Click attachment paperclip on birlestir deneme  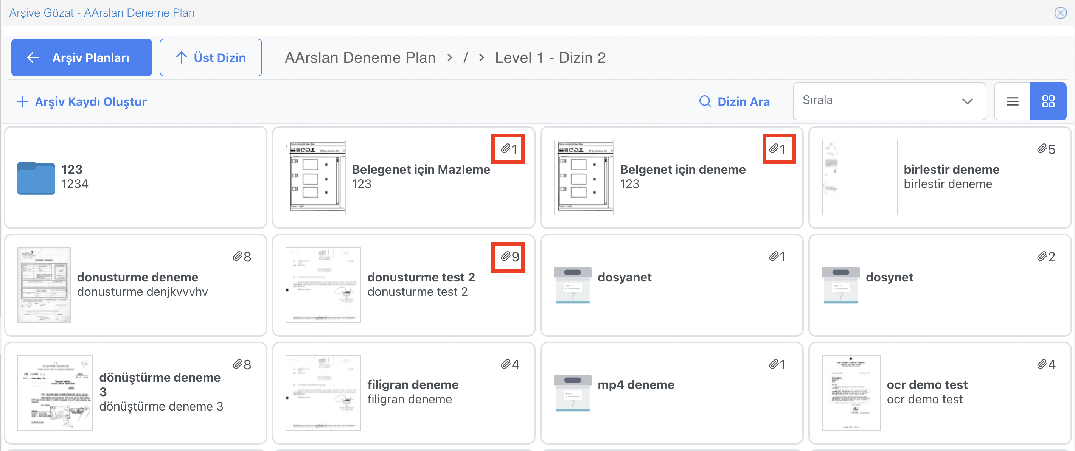click(x=1042, y=149)
